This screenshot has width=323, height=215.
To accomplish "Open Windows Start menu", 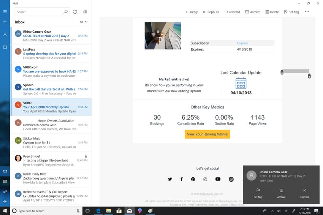I will point(5,211).
